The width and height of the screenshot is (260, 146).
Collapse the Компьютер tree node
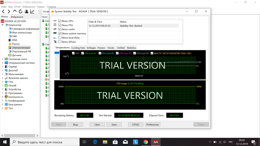click(3, 25)
